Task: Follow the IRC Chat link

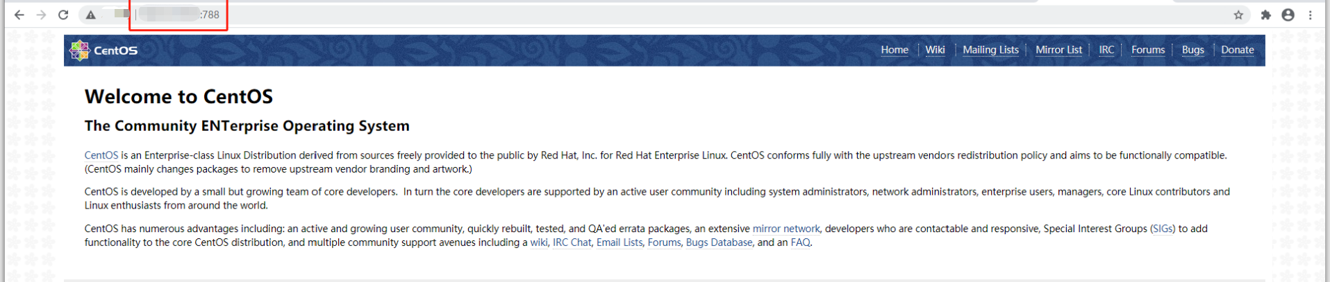Action: point(572,243)
